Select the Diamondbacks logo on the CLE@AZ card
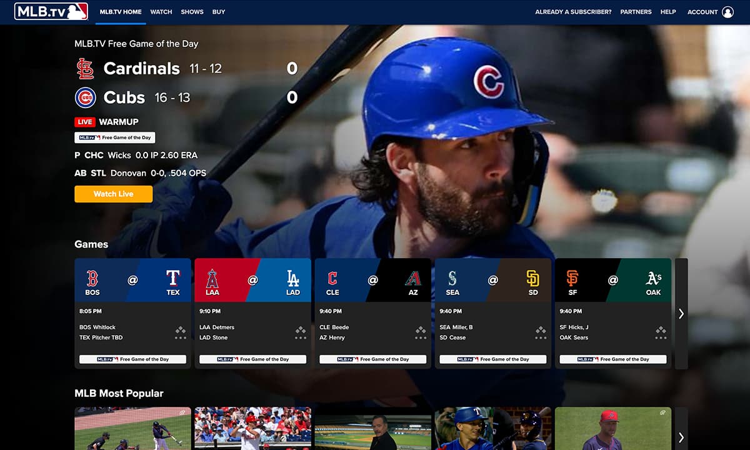The height and width of the screenshot is (450, 750). click(x=413, y=279)
